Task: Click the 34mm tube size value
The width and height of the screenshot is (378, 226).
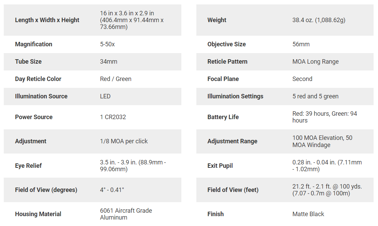Action: (x=108, y=62)
